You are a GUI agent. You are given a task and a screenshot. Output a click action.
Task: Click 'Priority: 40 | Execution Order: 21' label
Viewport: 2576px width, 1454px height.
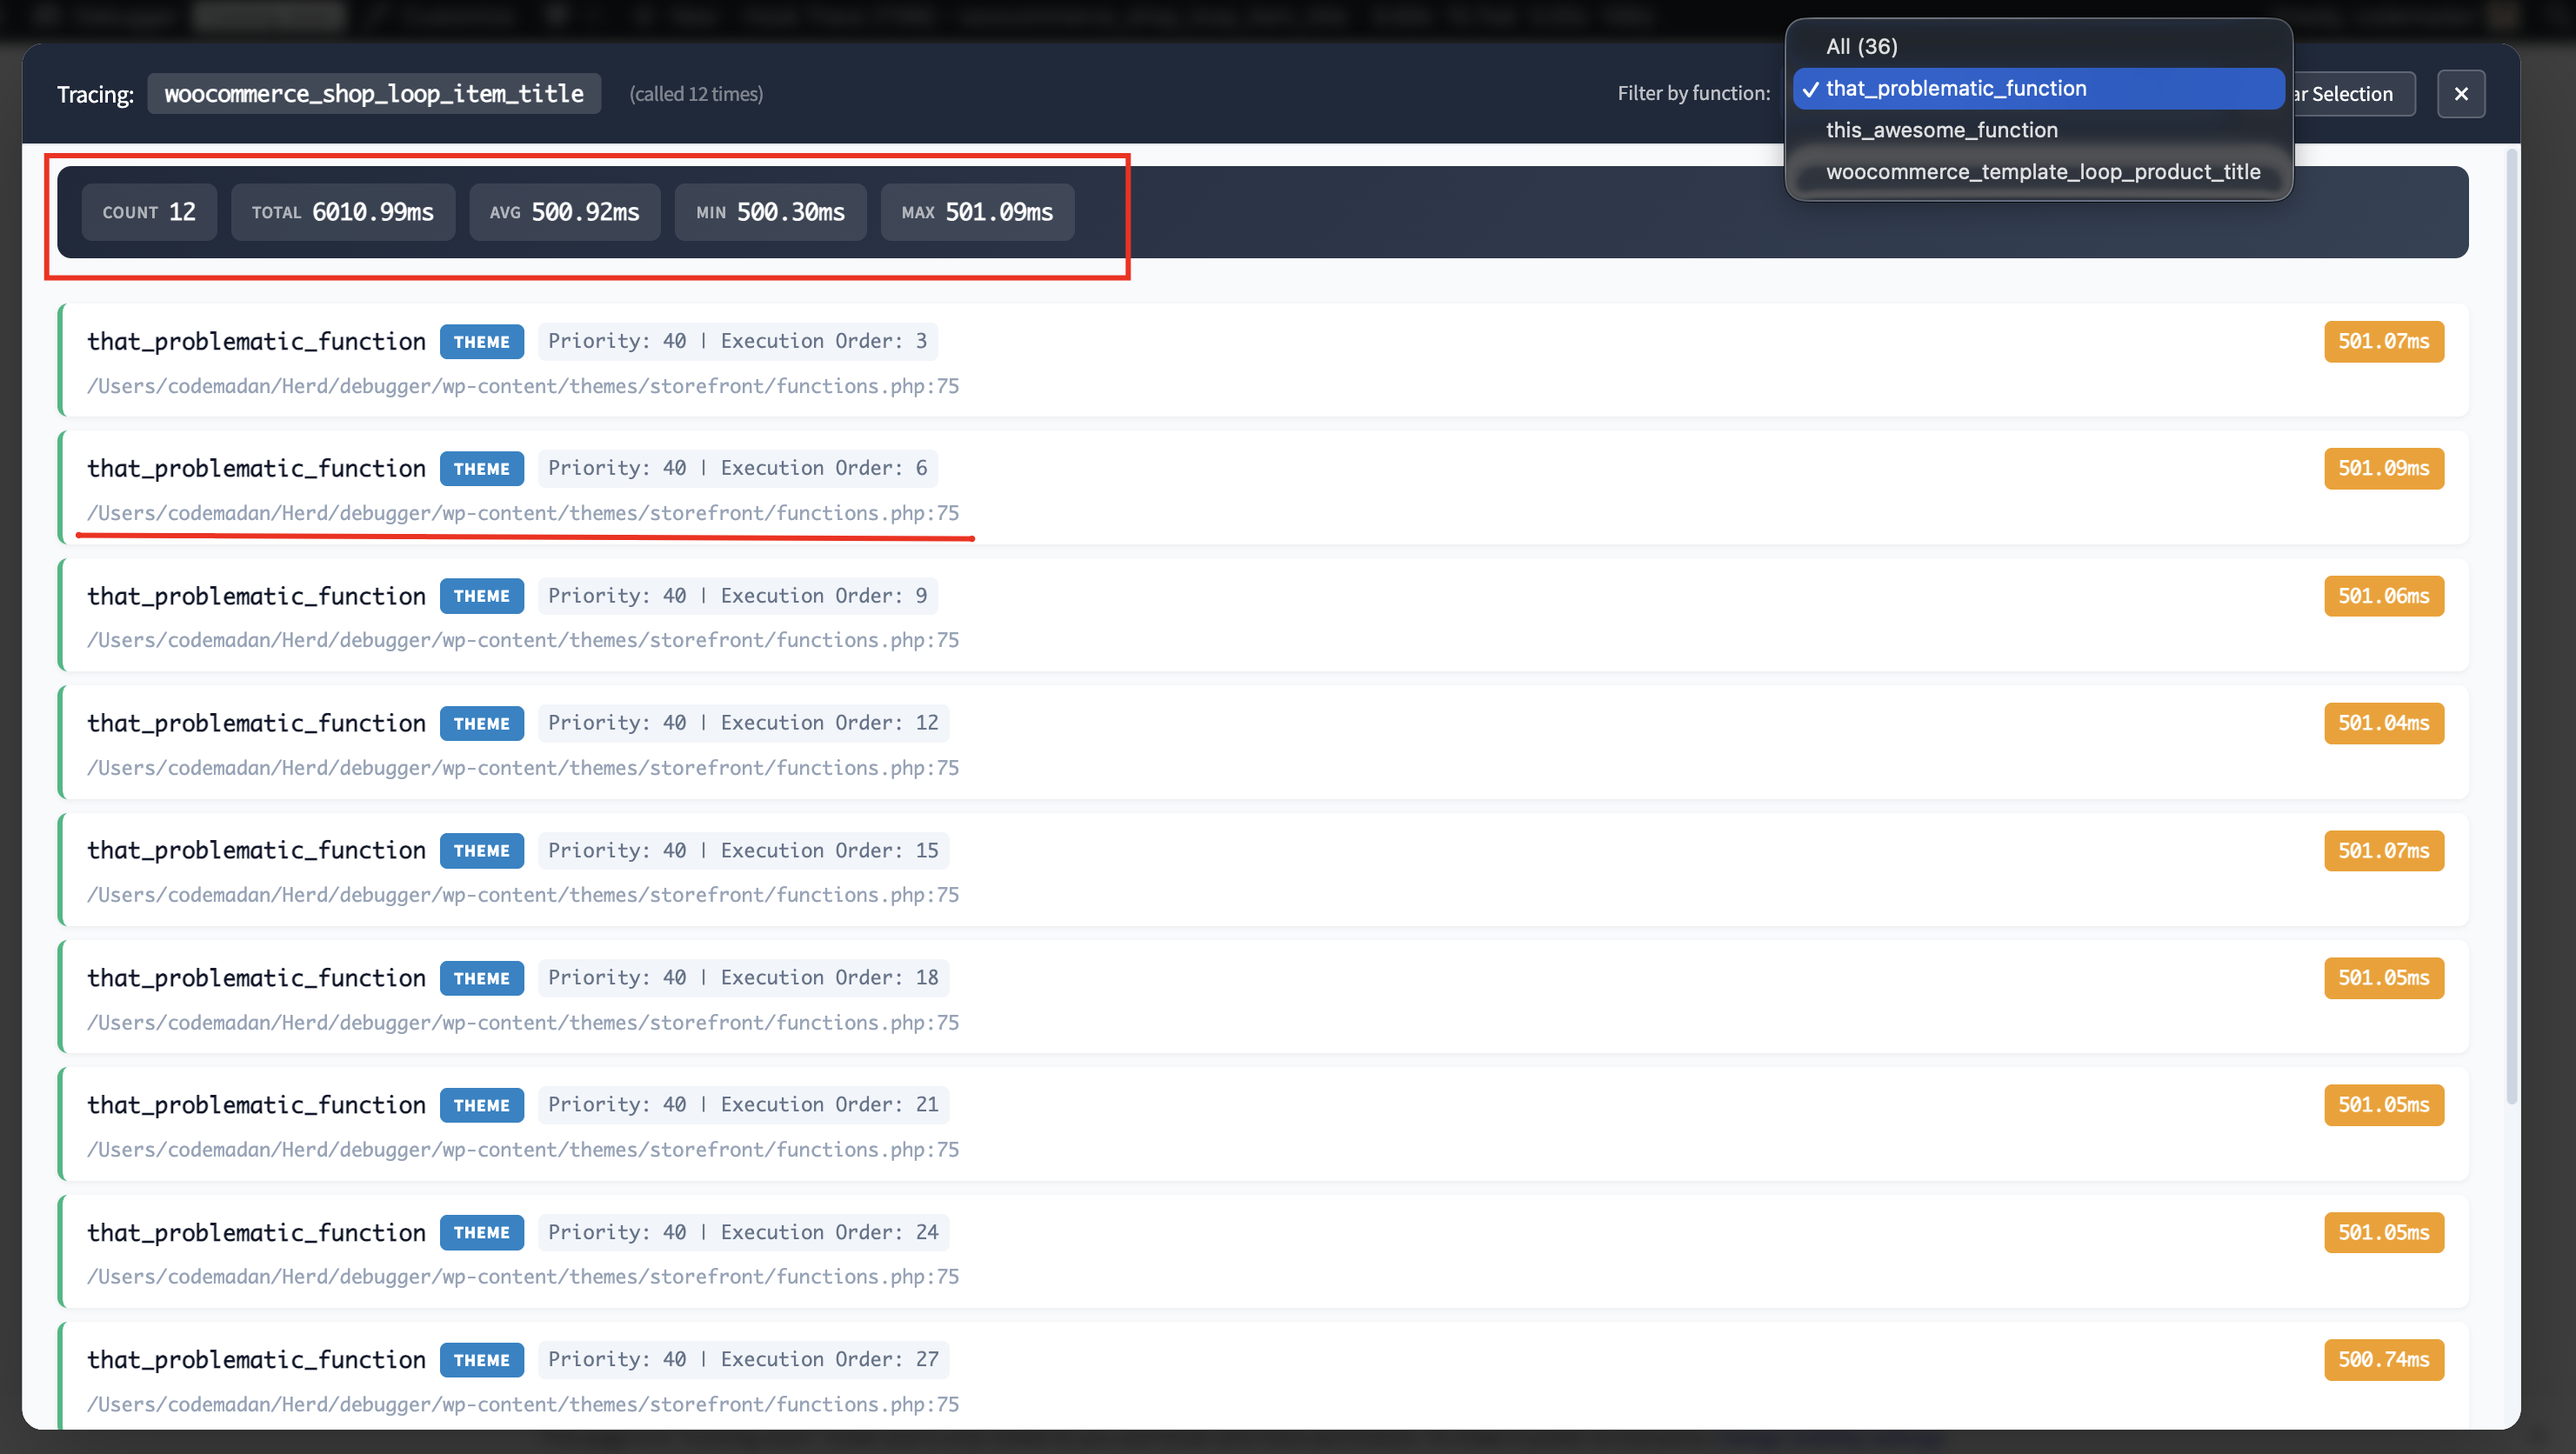[x=744, y=1105]
